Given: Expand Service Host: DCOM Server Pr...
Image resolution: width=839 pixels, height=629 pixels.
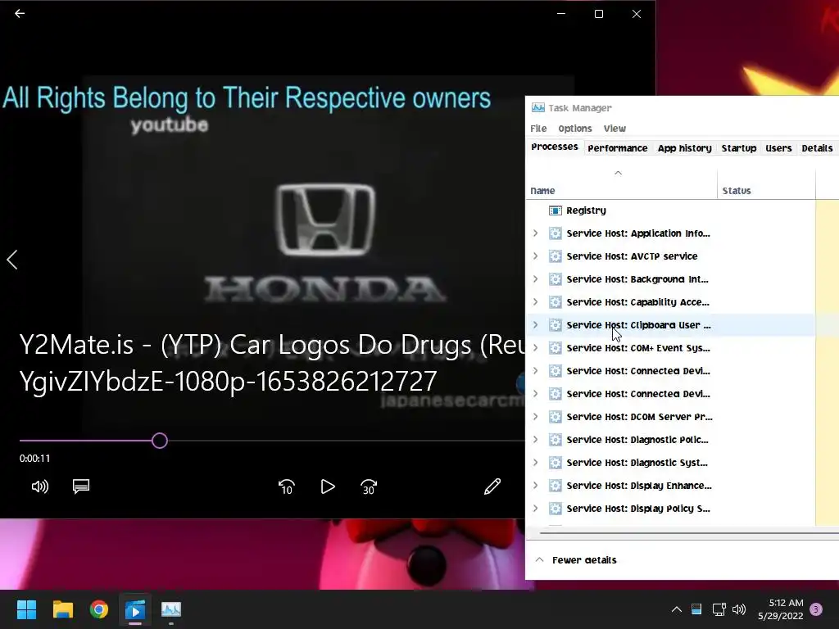Looking at the screenshot, I should (x=536, y=417).
